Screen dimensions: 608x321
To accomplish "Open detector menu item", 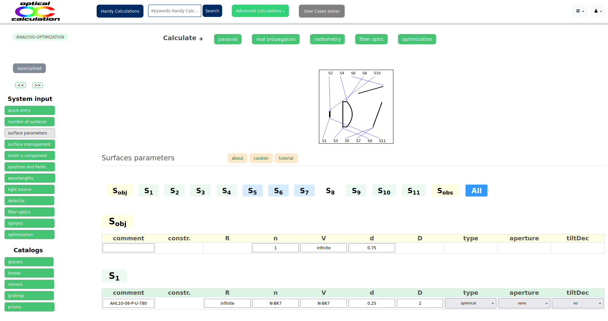I will [30, 201].
